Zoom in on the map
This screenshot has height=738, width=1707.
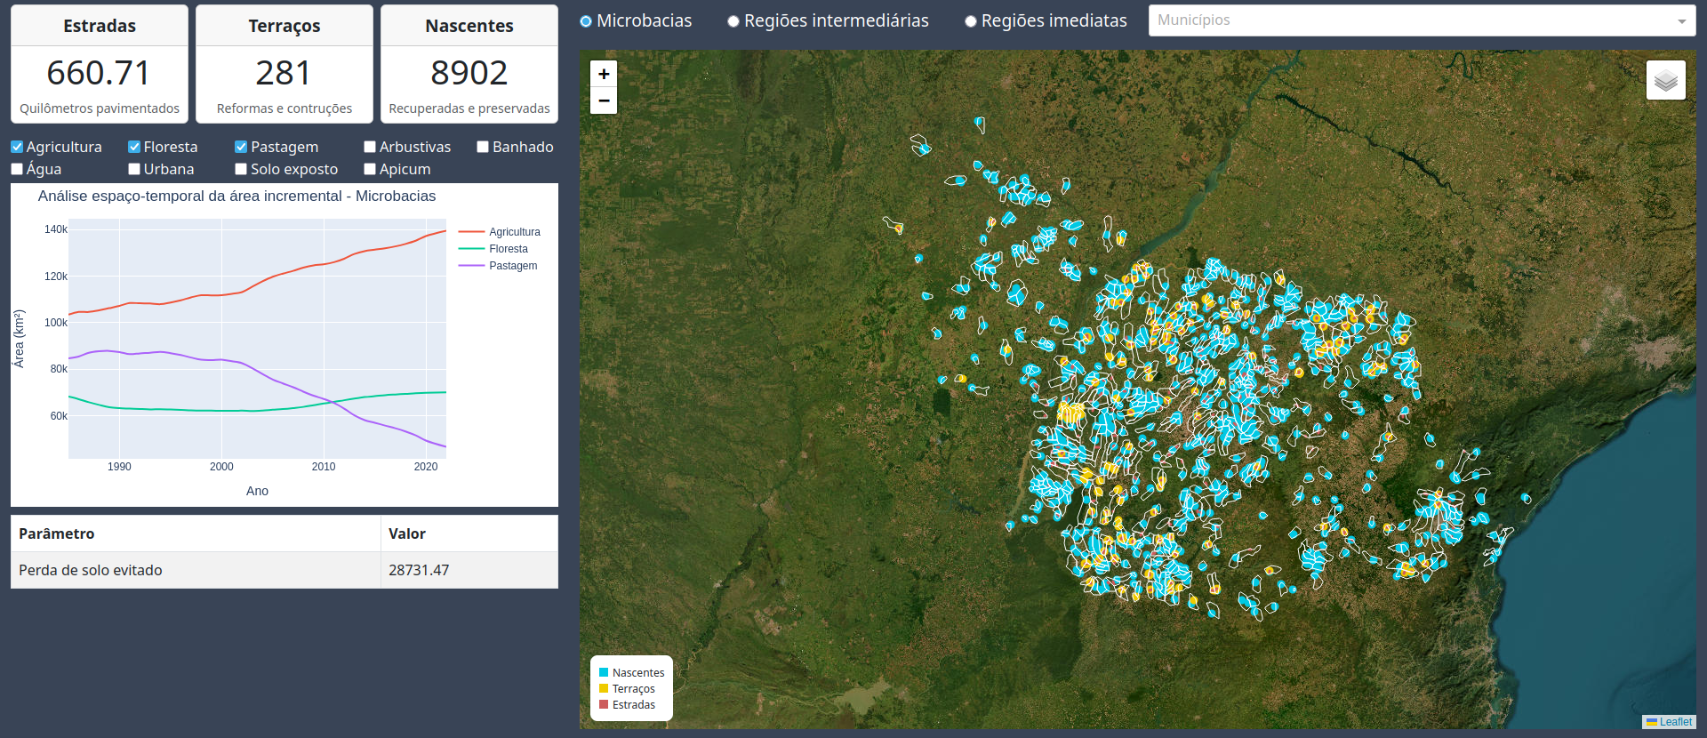tap(604, 74)
